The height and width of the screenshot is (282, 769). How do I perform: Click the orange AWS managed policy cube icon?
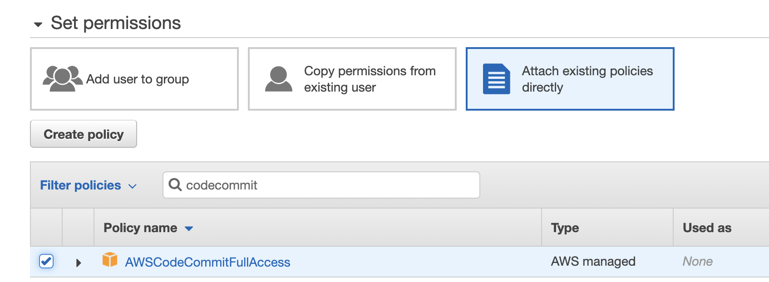point(110,260)
